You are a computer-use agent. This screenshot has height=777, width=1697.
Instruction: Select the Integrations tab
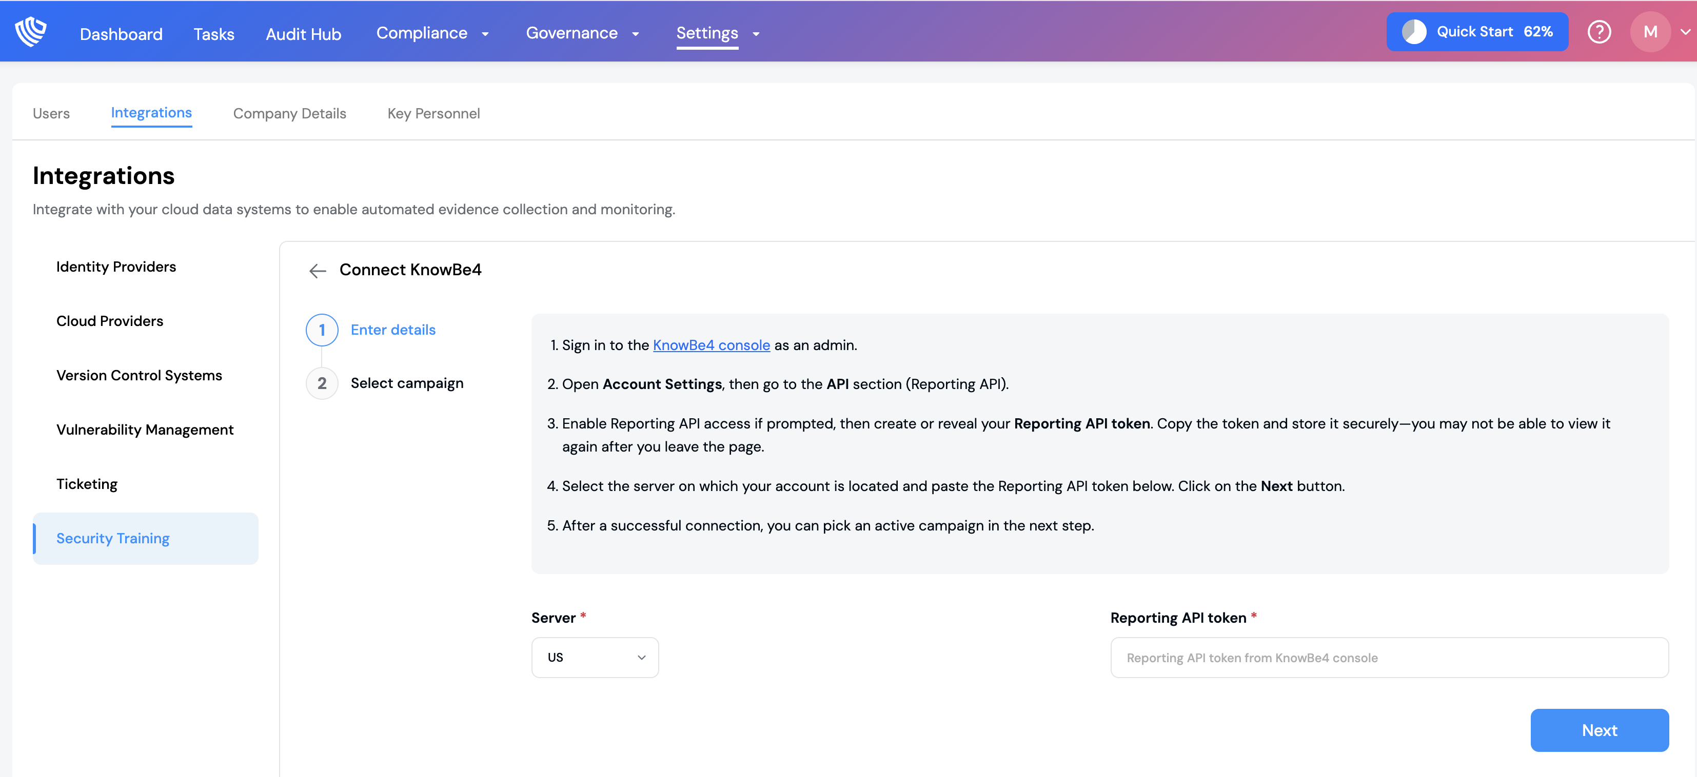151,113
